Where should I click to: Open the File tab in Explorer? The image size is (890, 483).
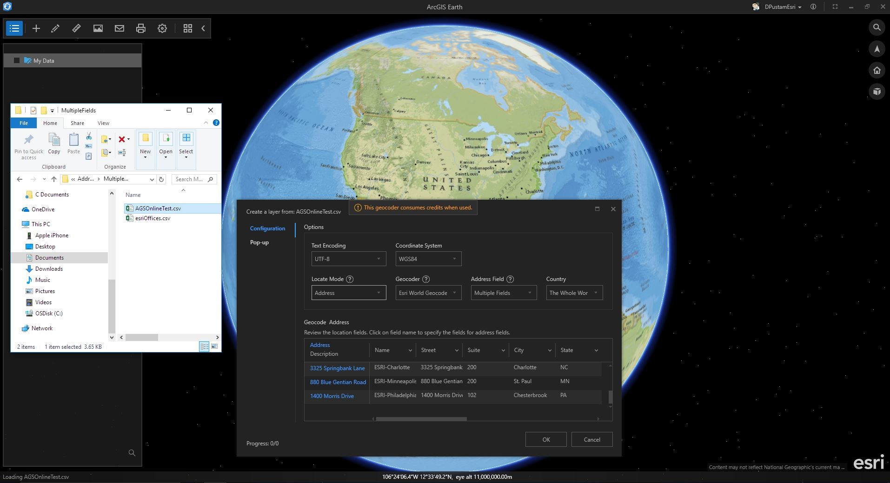point(24,123)
